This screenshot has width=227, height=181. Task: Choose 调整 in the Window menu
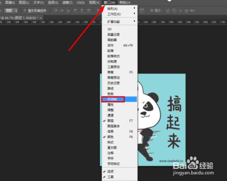[x=120, y=110]
